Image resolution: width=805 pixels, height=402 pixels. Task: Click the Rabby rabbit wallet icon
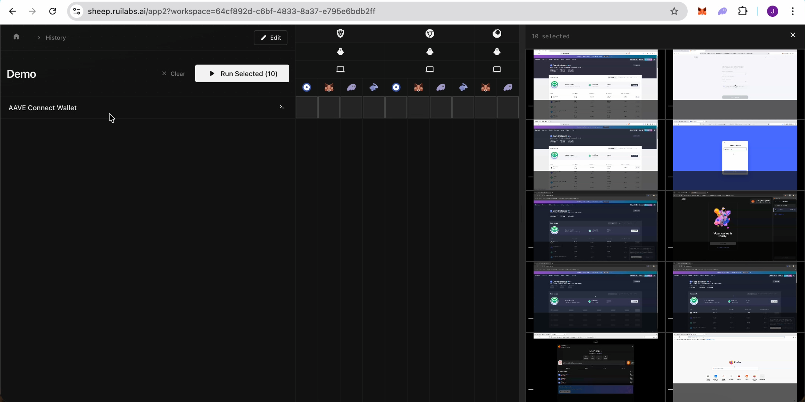pos(373,87)
